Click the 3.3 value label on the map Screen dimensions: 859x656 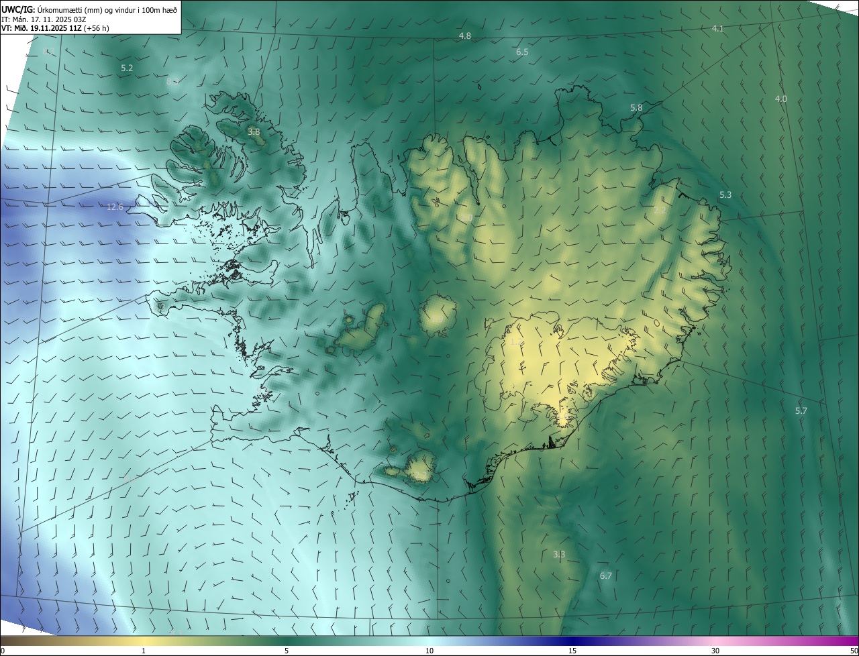(x=559, y=554)
